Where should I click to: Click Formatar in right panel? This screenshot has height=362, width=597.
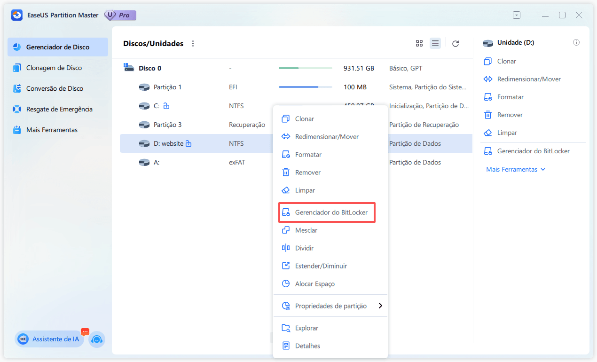[504, 97]
